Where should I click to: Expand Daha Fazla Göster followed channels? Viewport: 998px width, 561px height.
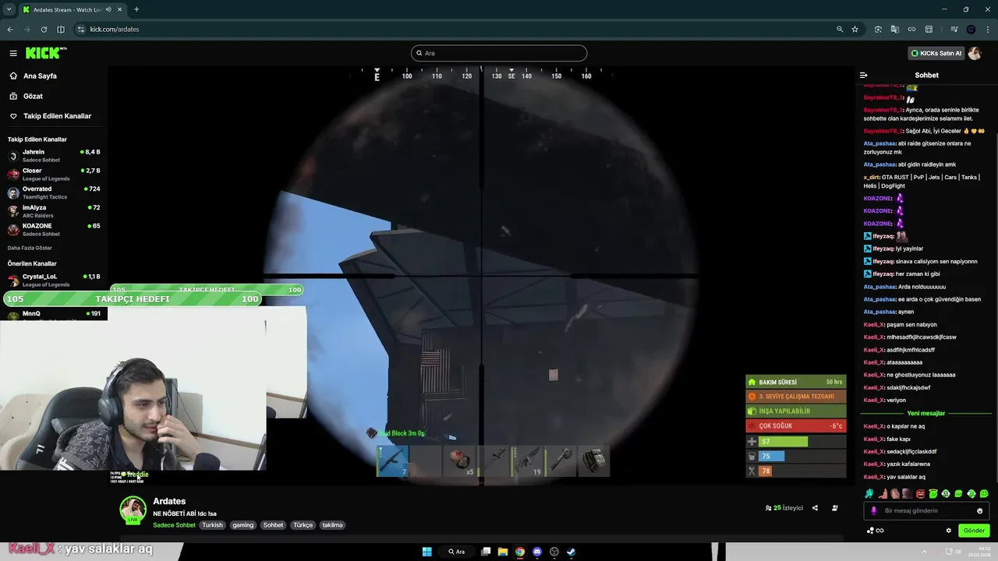[x=30, y=248]
